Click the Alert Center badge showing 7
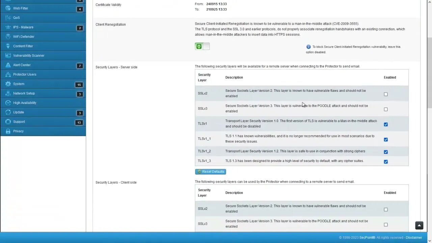This screenshot has height=243, width=432. point(80,66)
